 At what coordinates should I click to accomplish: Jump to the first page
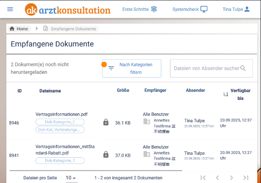[203, 178]
